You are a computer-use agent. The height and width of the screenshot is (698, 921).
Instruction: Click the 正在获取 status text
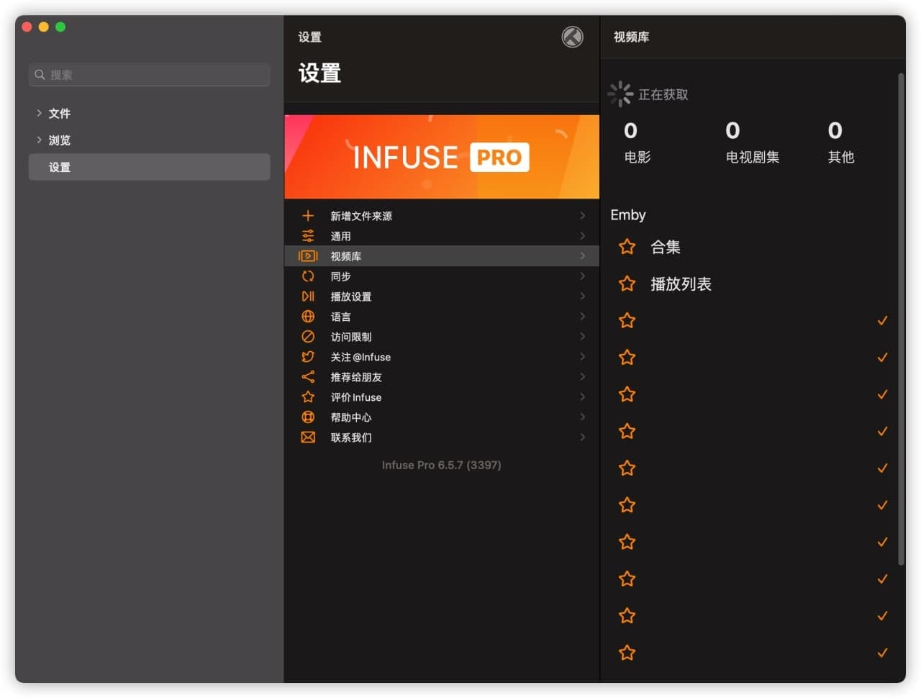pos(663,94)
